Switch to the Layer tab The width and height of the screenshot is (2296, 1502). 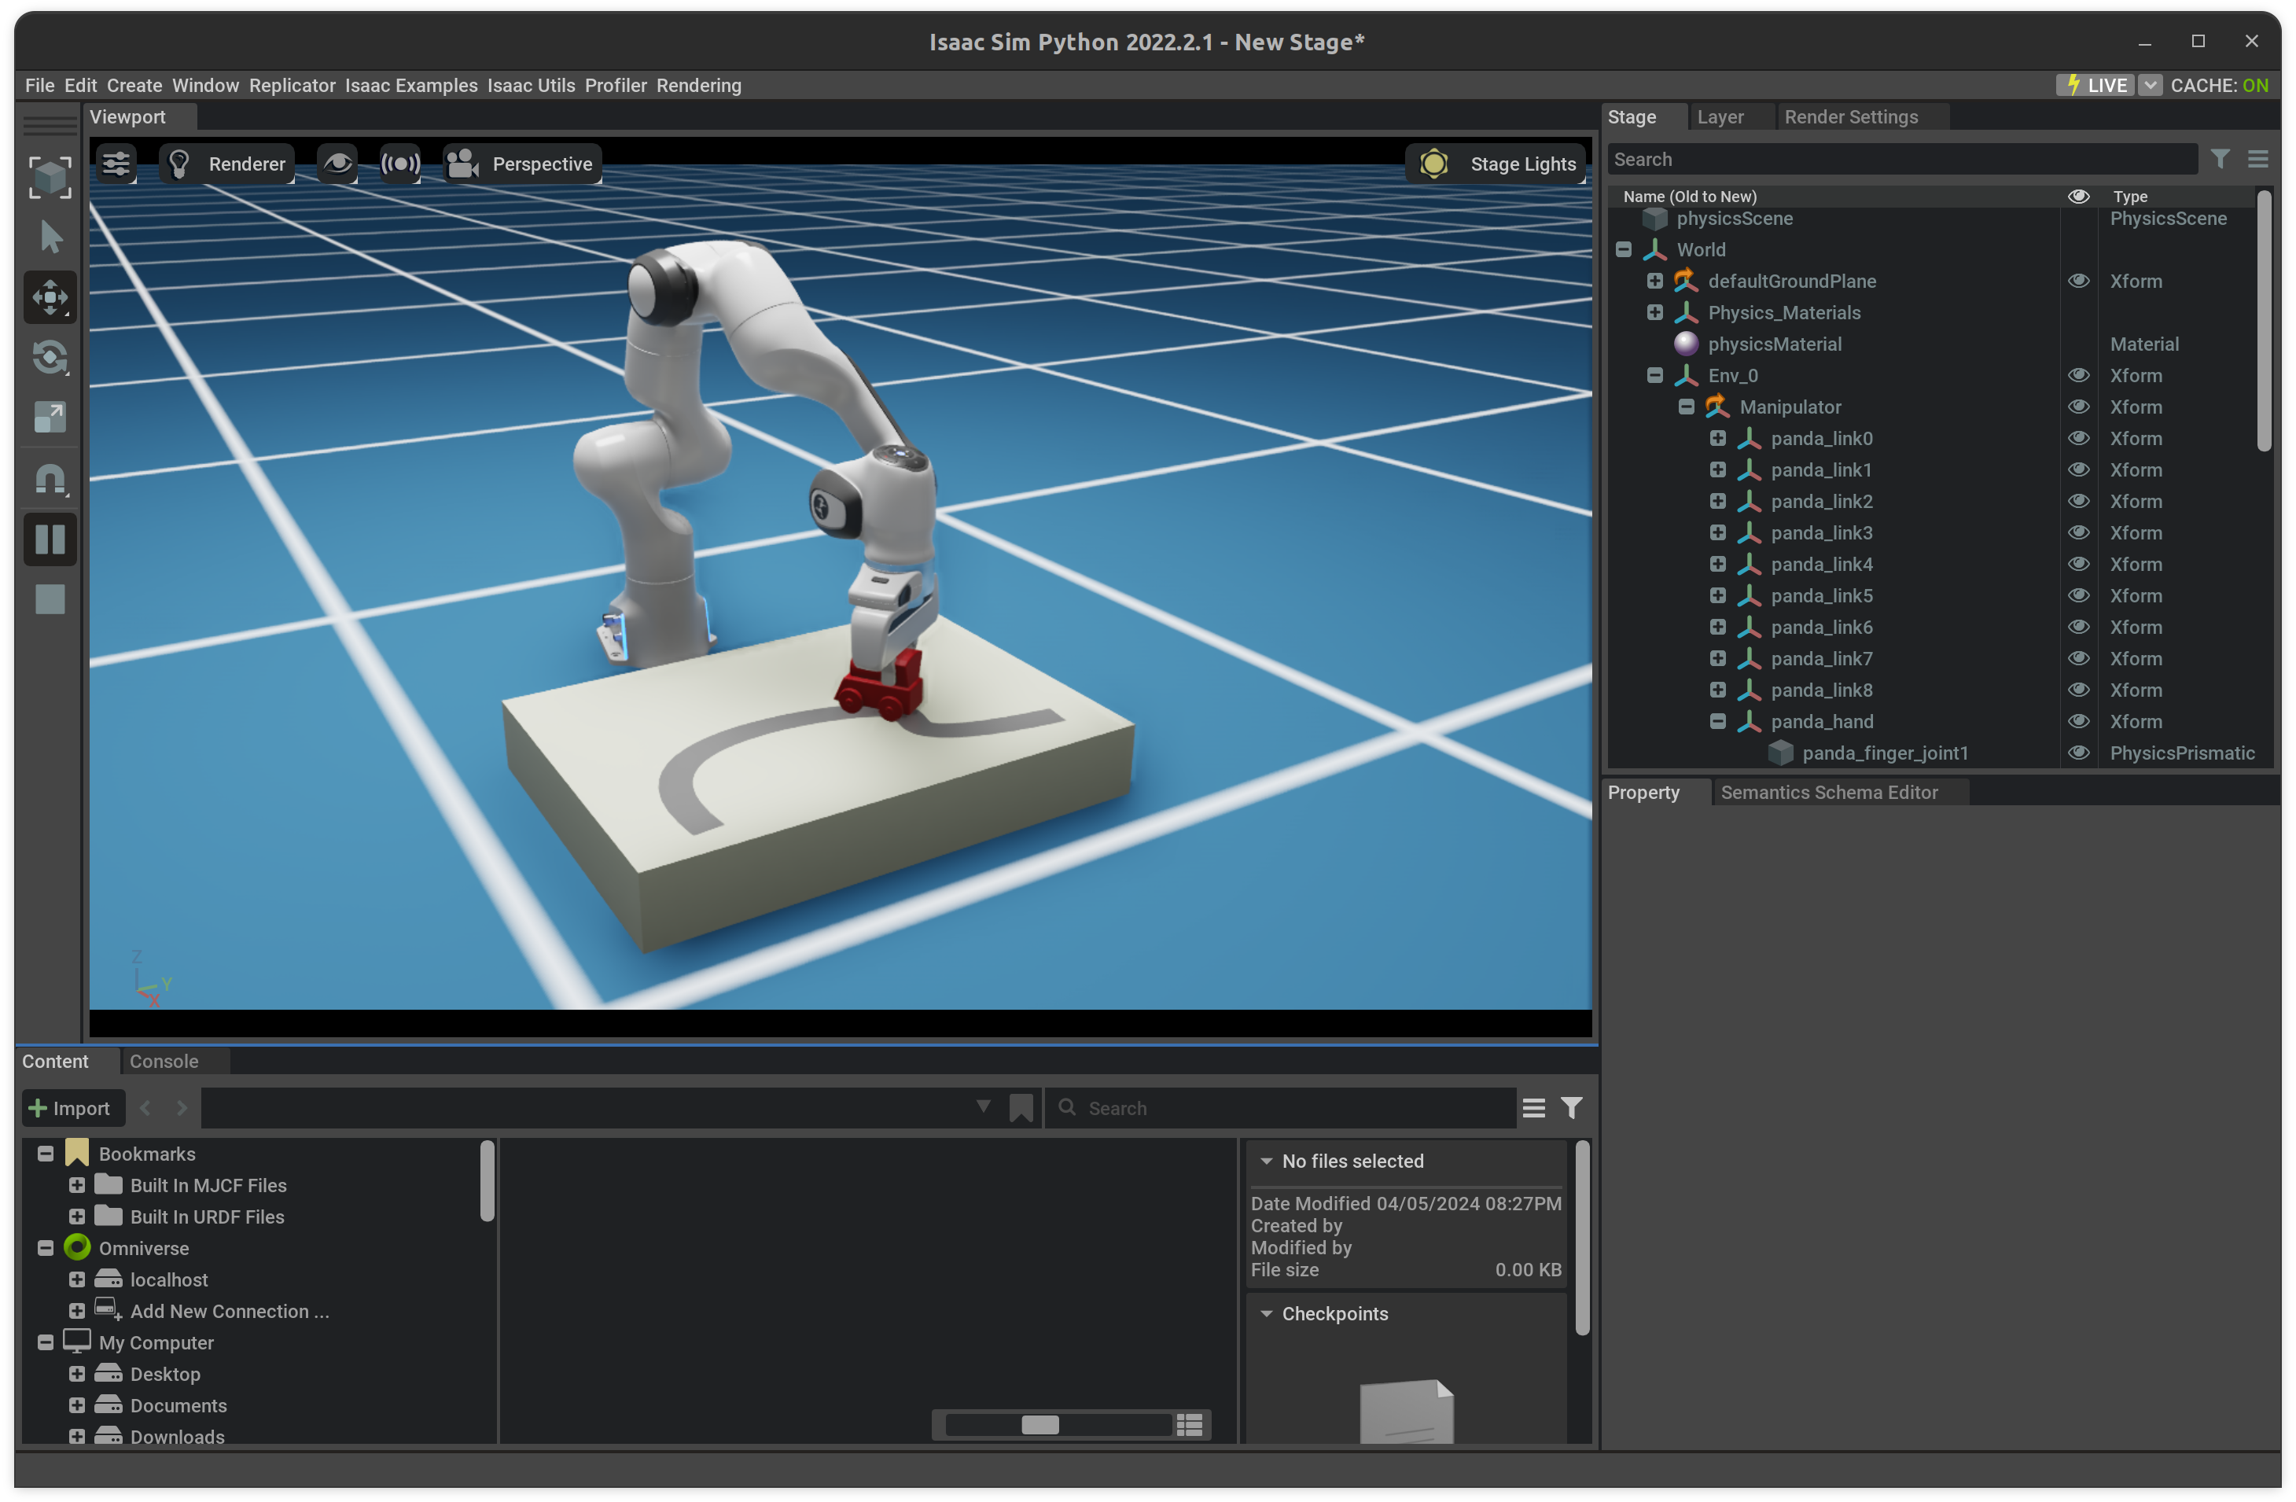point(1720,116)
